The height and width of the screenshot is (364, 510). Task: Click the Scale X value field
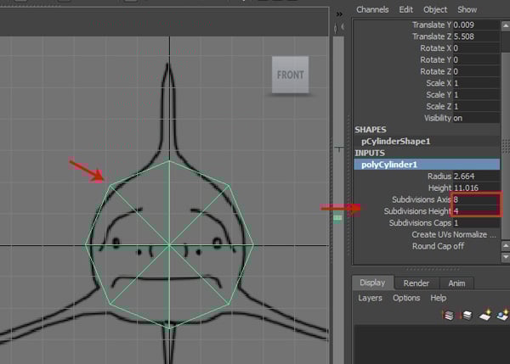476,83
